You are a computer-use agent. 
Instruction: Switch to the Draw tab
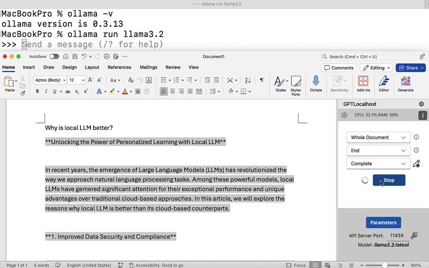[49, 67]
